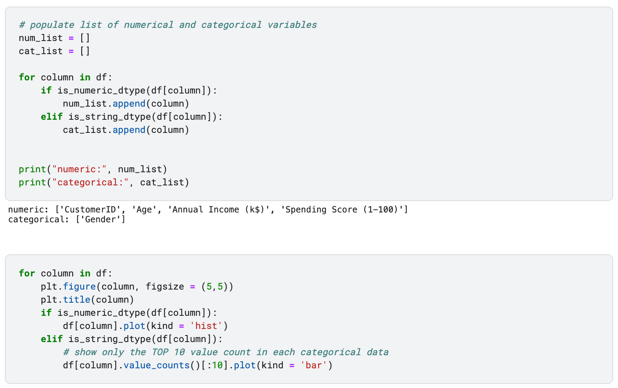The image size is (618, 388).
Task: Click value_counts in the last code line
Action: click(156, 365)
